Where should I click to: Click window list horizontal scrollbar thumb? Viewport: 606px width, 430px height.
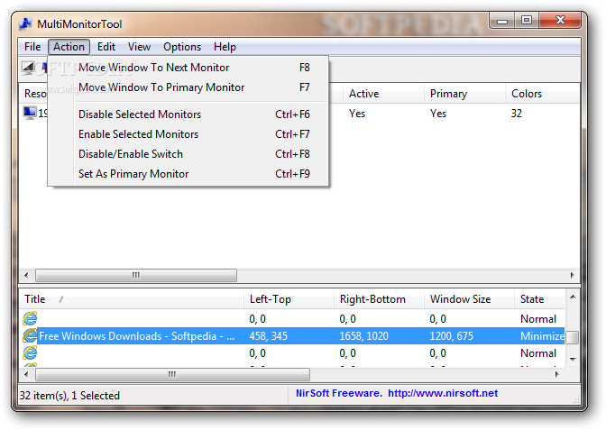coord(172,374)
